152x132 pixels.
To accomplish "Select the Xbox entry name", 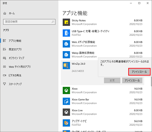I will [75, 89].
